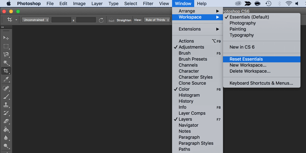This screenshot has height=153, width=306.
Task: Select the Eraser tool
Action: tap(6, 121)
